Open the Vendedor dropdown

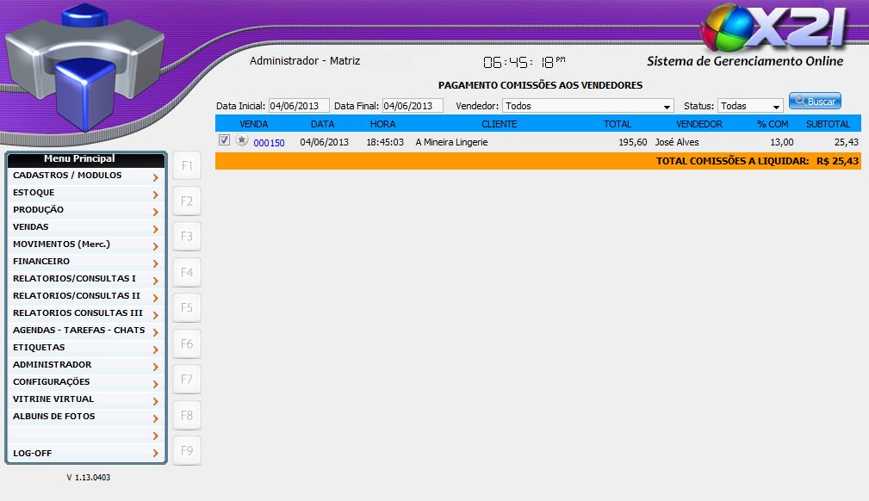587,106
